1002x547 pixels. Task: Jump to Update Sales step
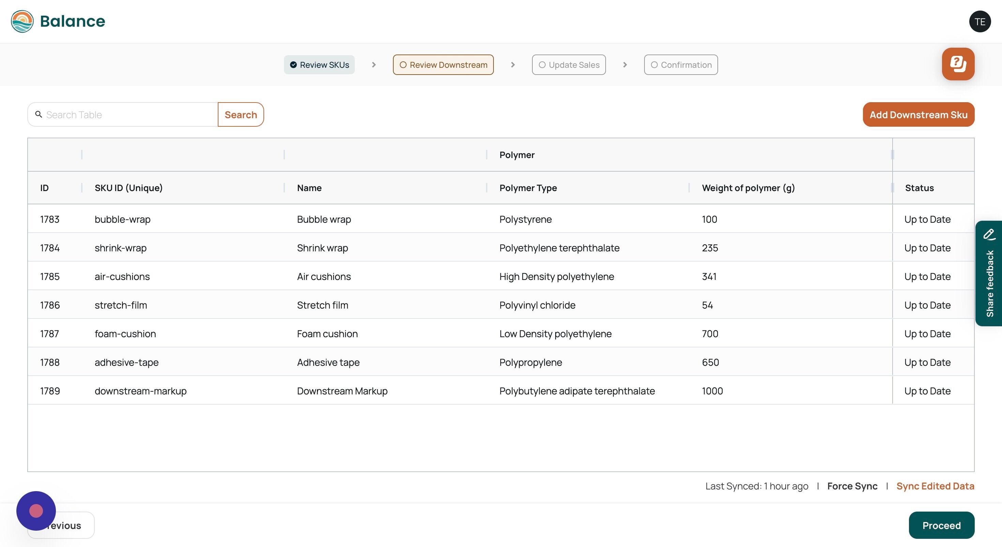(569, 65)
